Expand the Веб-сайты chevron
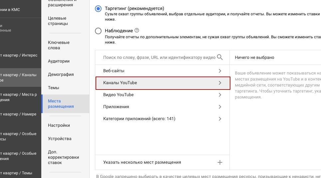This screenshot has height=178, width=321. [x=220, y=71]
